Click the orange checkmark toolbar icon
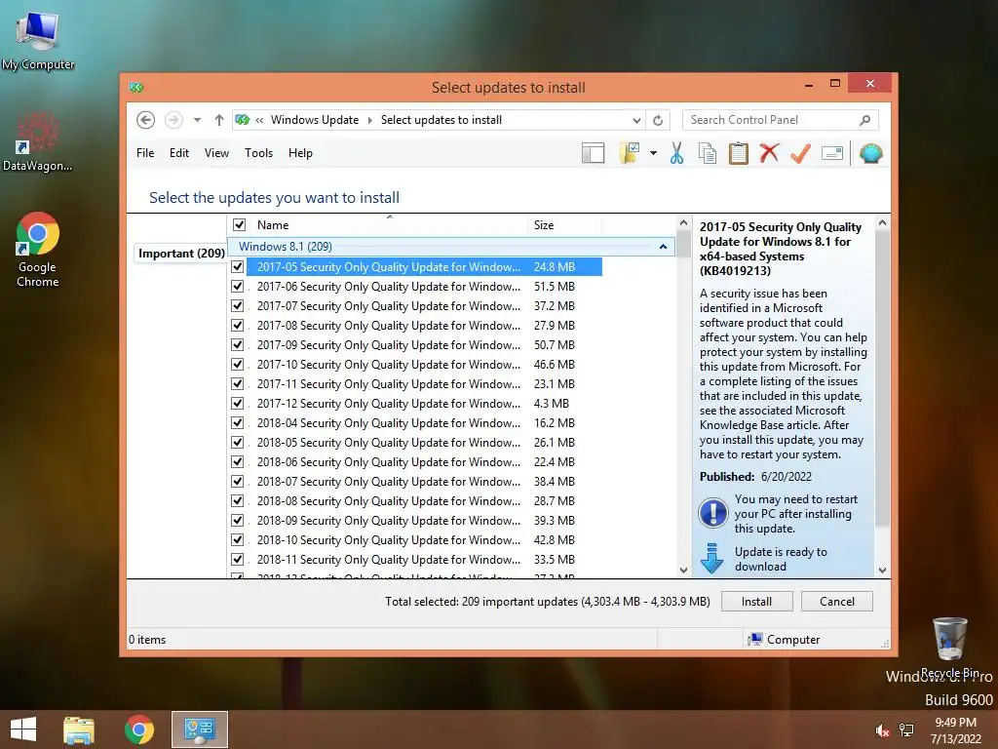Viewport: 998px width, 749px height. (x=801, y=153)
